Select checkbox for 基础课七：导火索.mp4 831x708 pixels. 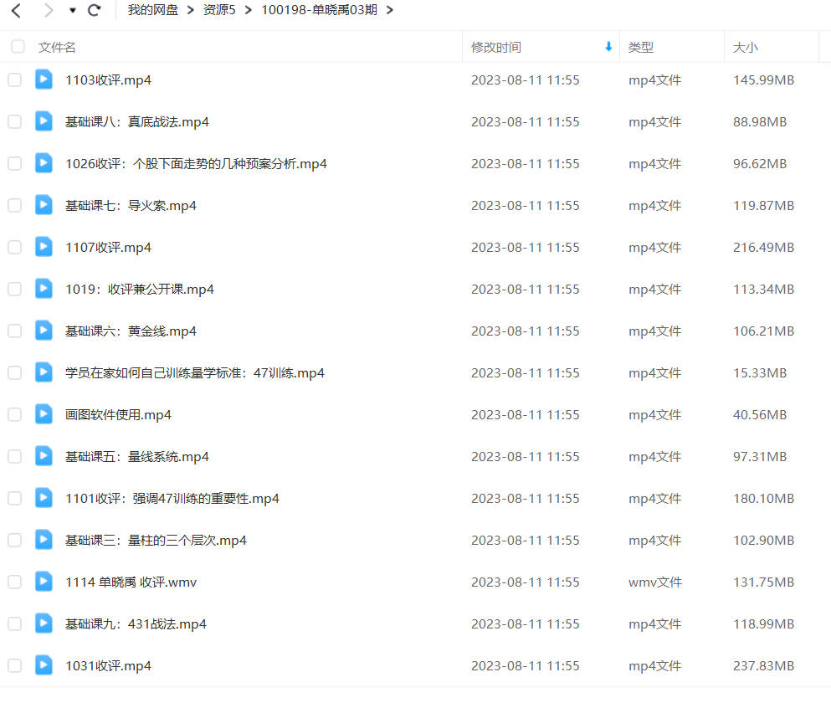click(x=15, y=205)
